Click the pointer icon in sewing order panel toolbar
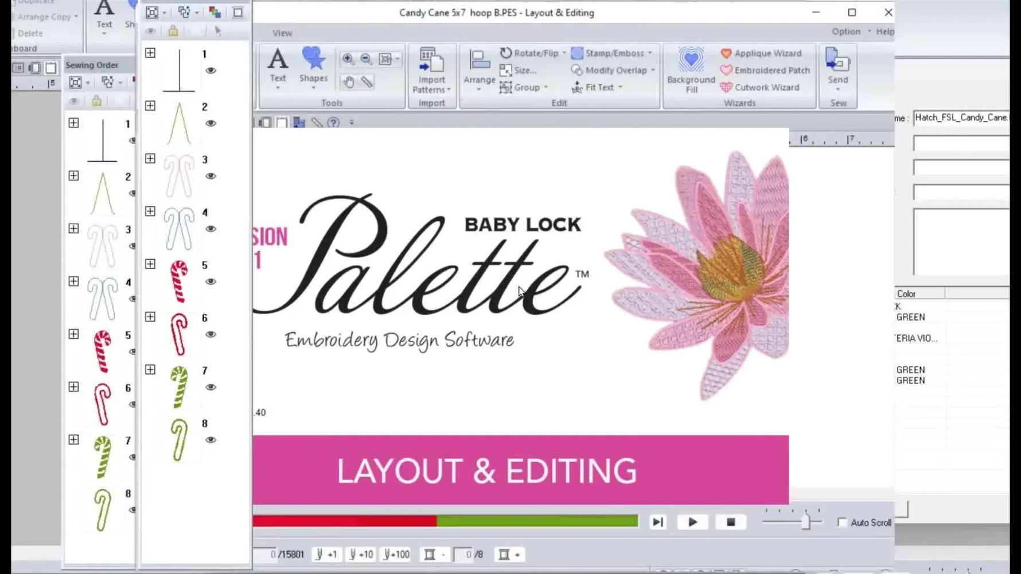The width and height of the screenshot is (1021, 574). click(217, 31)
